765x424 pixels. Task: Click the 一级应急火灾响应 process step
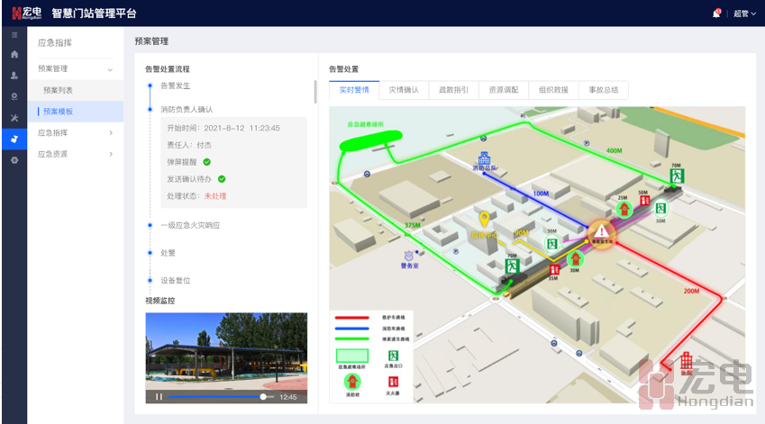pyautogui.click(x=190, y=225)
